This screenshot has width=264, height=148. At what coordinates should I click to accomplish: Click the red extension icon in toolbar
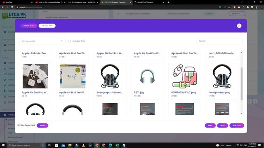point(234,7)
